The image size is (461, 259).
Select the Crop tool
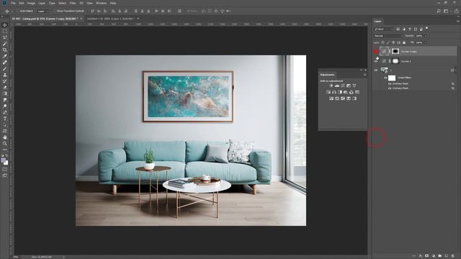point(5,50)
